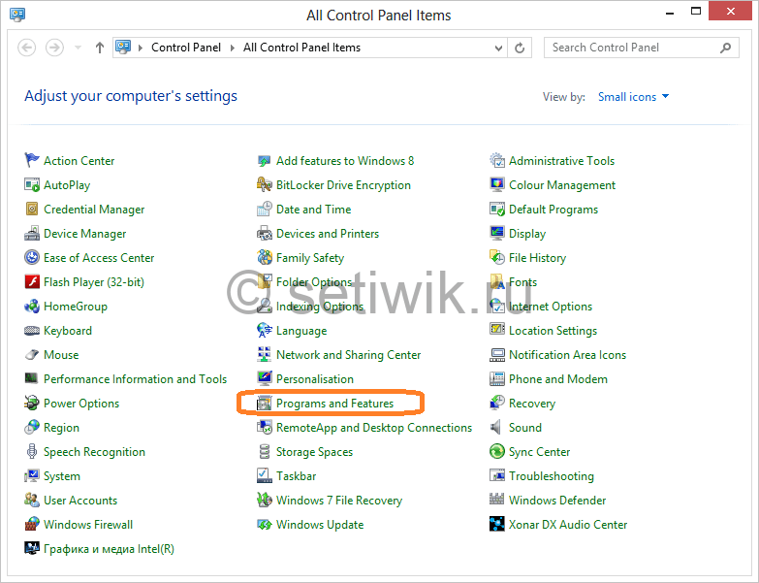The image size is (759, 583).
Task: Click the HomeGroup icon
Action: click(32, 306)
